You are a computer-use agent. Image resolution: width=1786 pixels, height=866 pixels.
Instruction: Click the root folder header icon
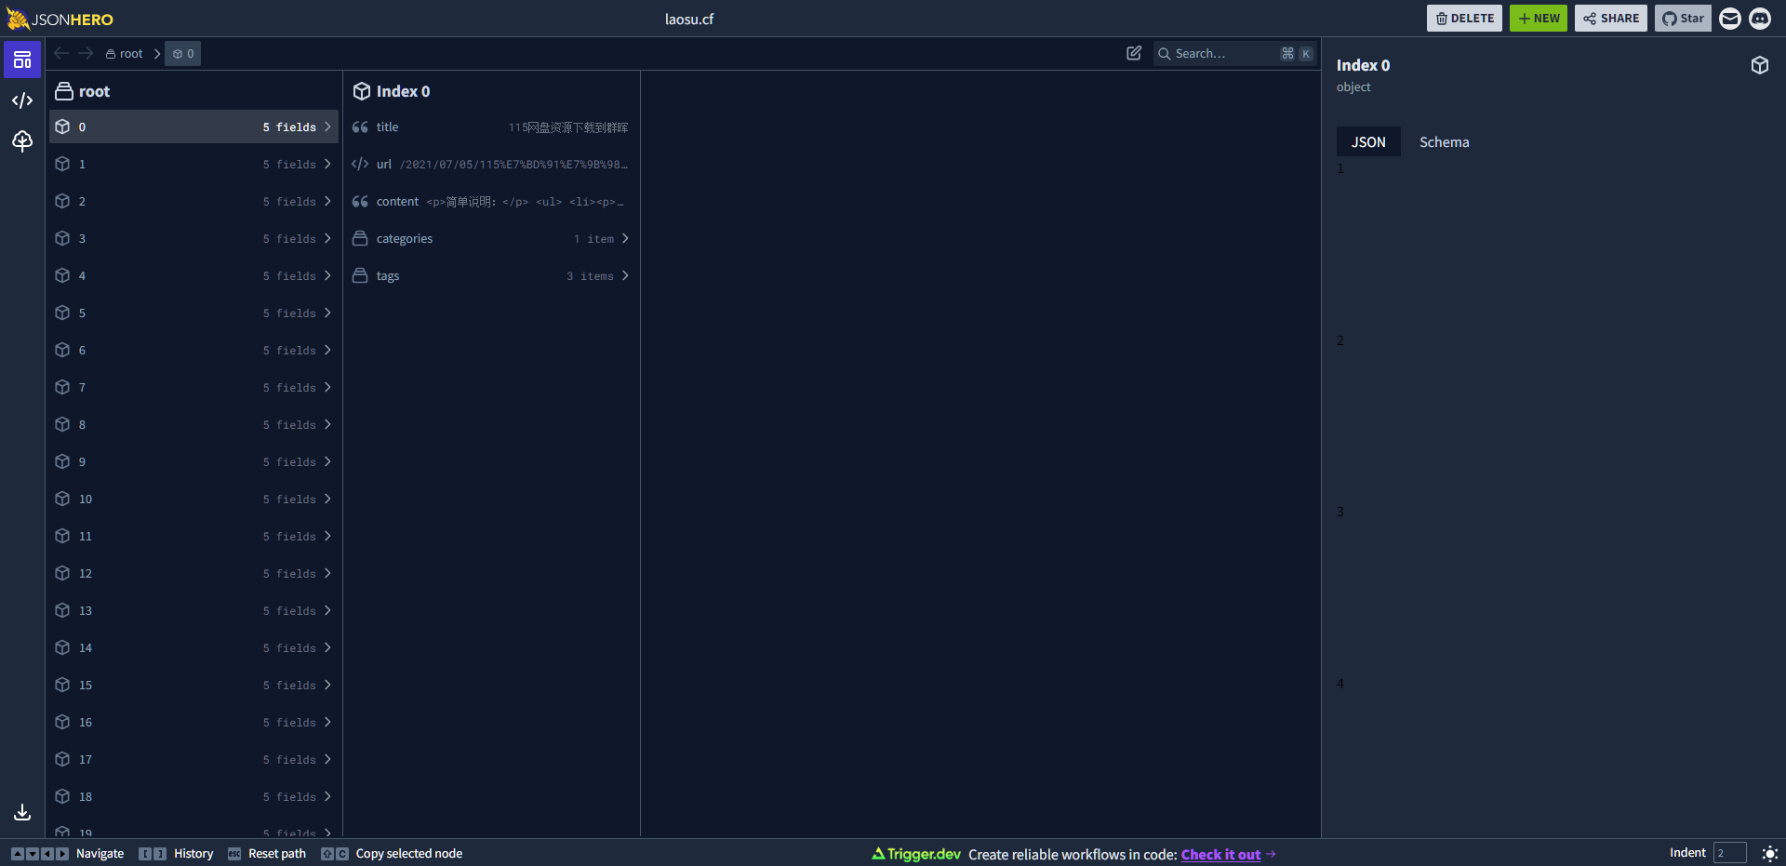coord(64,91)
